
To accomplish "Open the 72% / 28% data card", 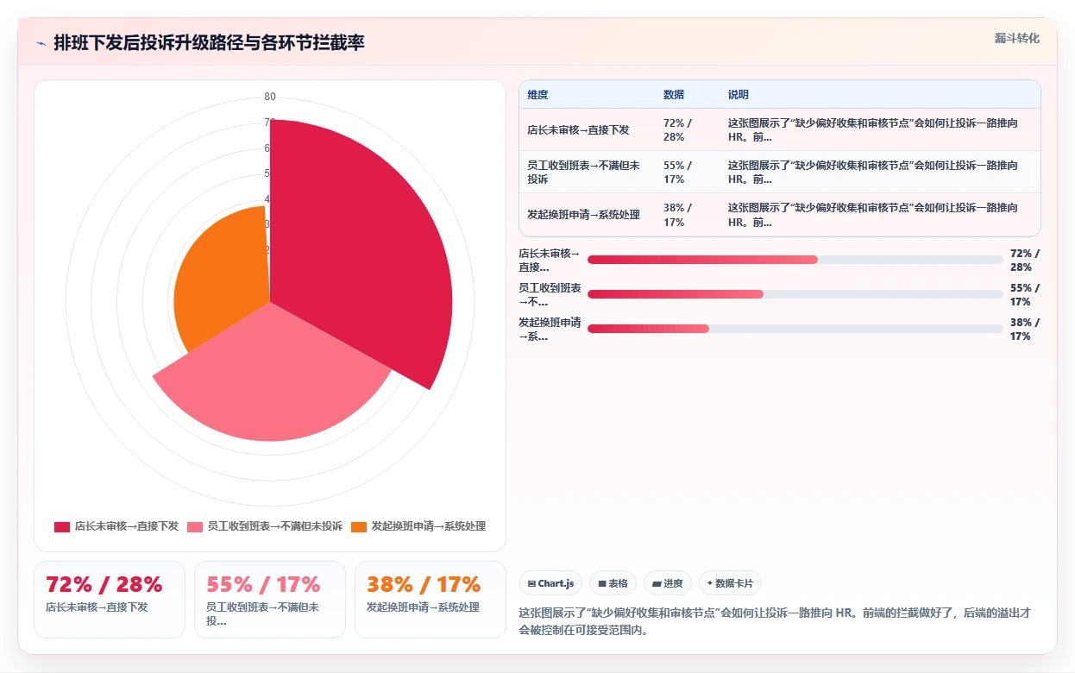I will (110, 600).
